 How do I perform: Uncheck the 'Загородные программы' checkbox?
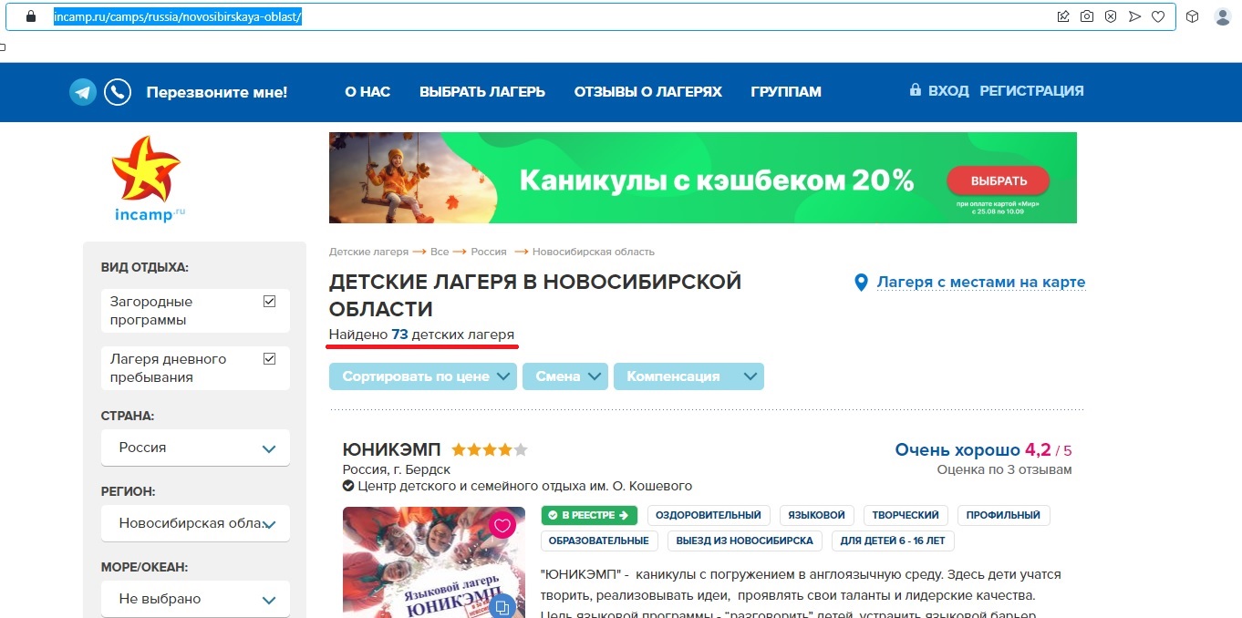[x=268, y=301]
